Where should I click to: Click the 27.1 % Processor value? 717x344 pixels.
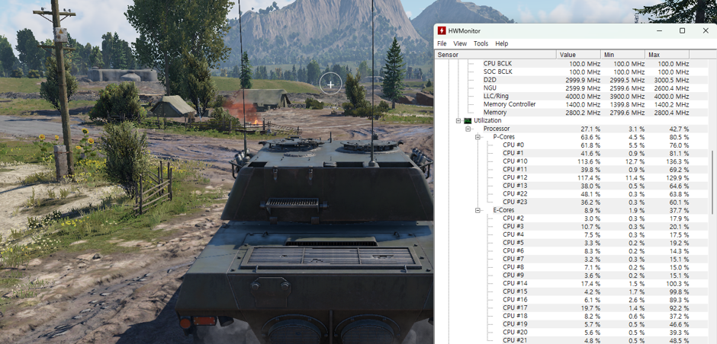point(592,129)
